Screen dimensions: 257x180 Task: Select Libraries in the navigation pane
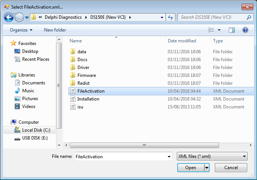point(27,75)
